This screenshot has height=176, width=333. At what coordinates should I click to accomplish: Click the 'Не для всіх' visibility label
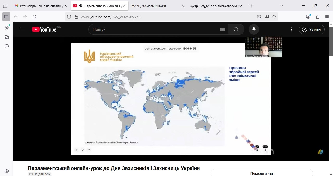40,174
